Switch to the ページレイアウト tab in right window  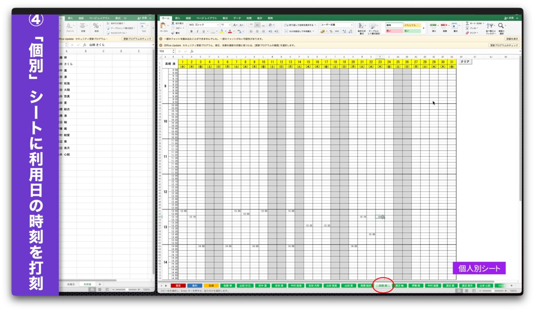(x=207, y=18)
